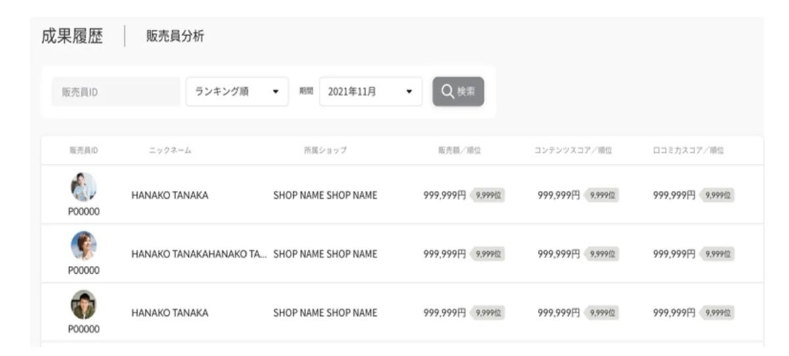Select the truncated HANAKO TANAKAHANAKO TA... nickname
Viewport: 789px width, 356px height.
pos(199,254)
